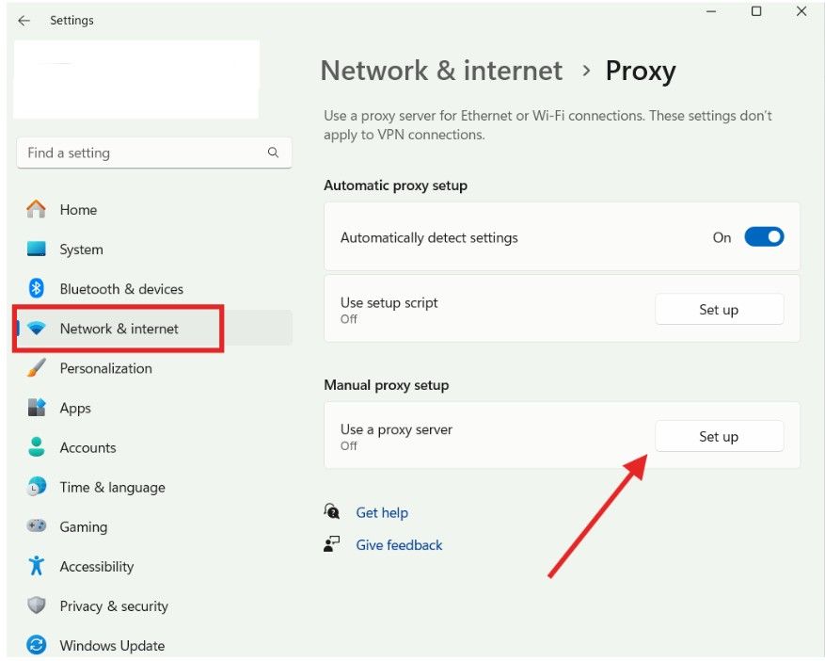Turn off Automatically detect settings toggle
This screenshot has height=661, width=825.
(764, 237)
